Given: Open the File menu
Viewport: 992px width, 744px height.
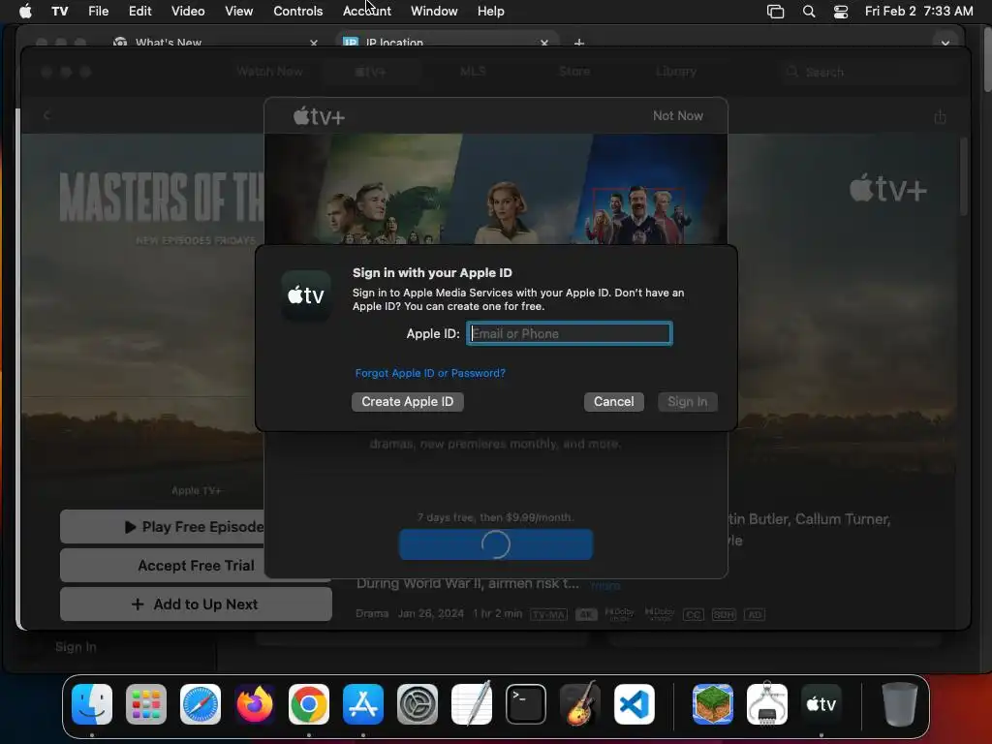Looking at the screenshot, I should (98, 11).
